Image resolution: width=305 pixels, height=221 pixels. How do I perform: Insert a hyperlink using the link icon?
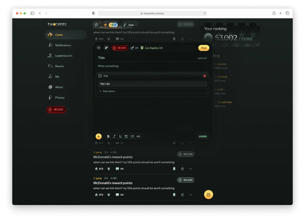(x=138, y=136)
